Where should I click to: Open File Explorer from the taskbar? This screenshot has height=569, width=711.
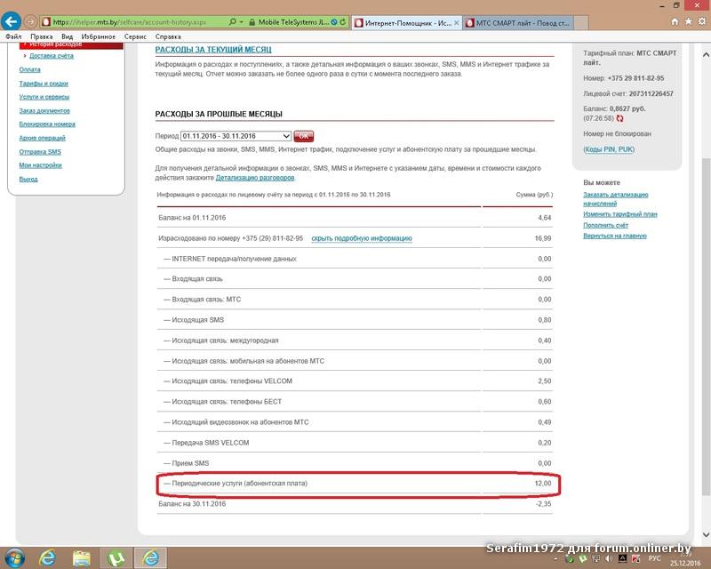click(x=82, y=557)
